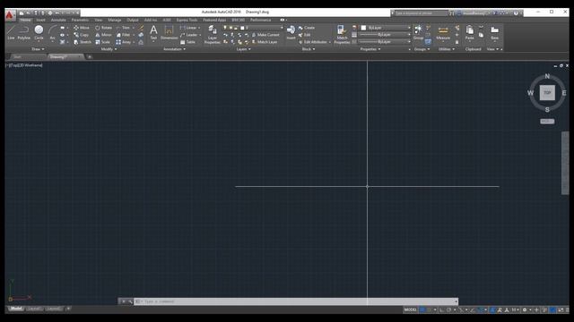574x322 pixels.
Task: Select the Line tool
Action: click(x=11, y=32)
